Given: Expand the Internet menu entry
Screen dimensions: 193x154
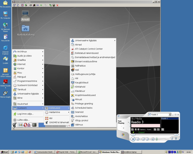Looking at the screenshot, I should point(28,64).
